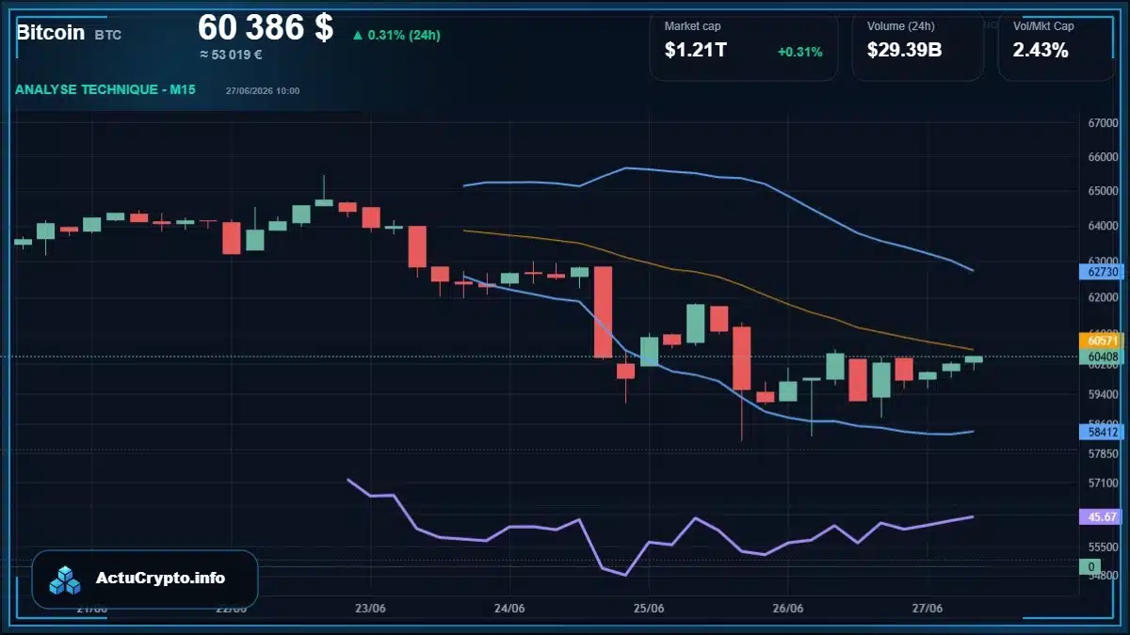Click the 24/06 date axis label

[x=509, y=608]
